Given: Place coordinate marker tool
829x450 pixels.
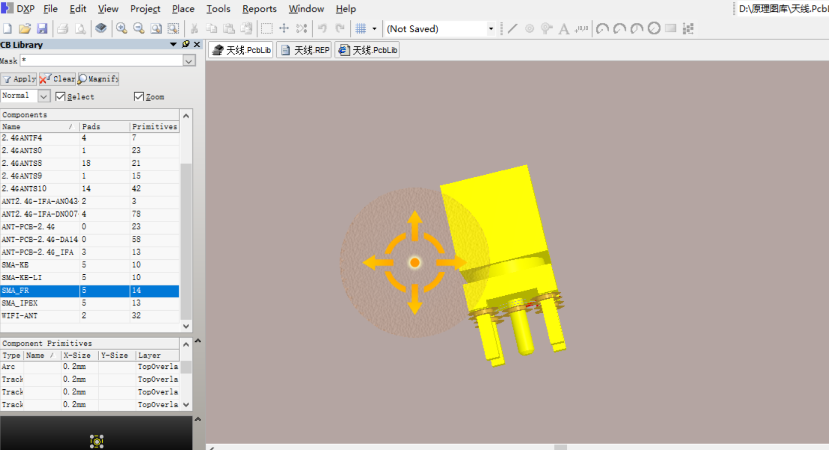Looking at the screenshot, I should click(581, 28).
